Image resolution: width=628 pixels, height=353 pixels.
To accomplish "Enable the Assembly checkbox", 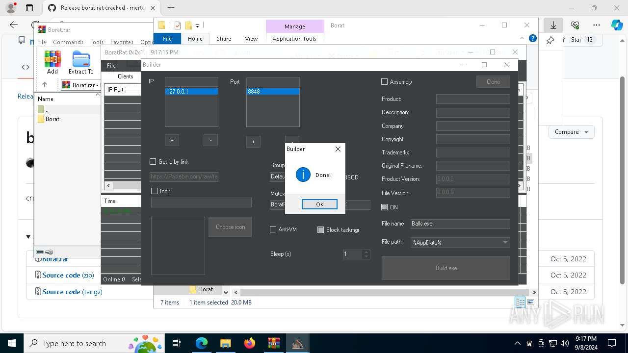I will click(385, 82).
